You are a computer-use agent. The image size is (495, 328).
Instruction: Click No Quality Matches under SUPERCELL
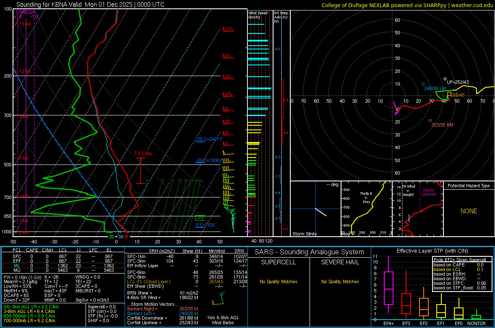(x=279, y=282)
